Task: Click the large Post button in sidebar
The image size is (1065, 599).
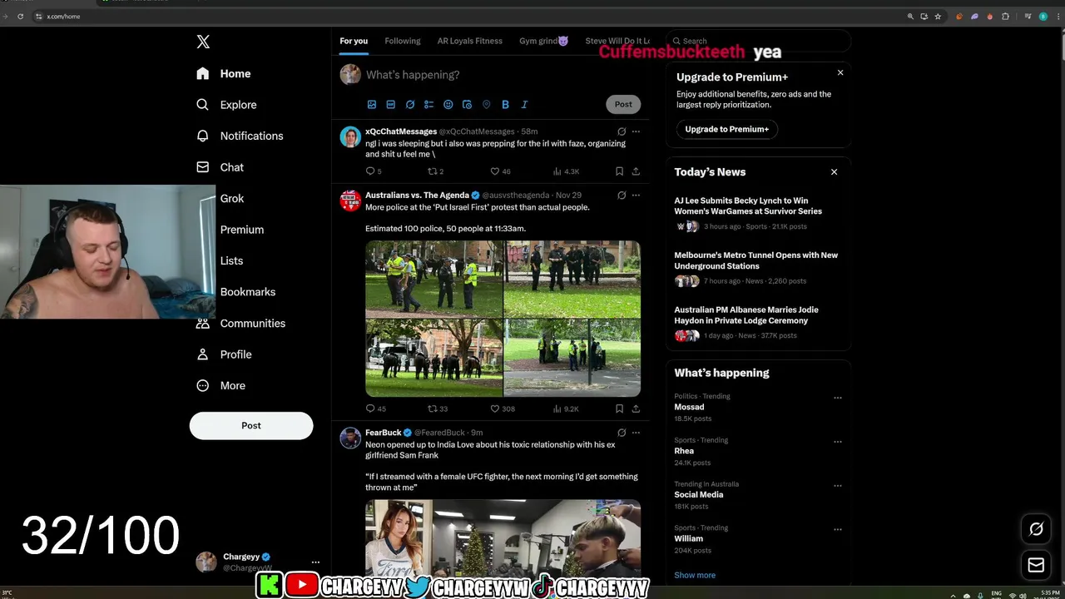Action: point(251,425)
